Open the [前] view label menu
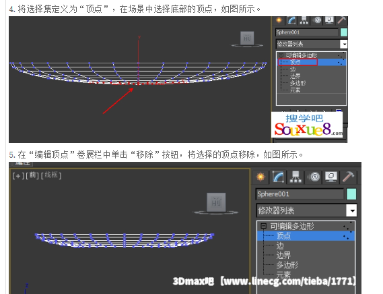Screen dimensions: 383x294 point(32,175)
